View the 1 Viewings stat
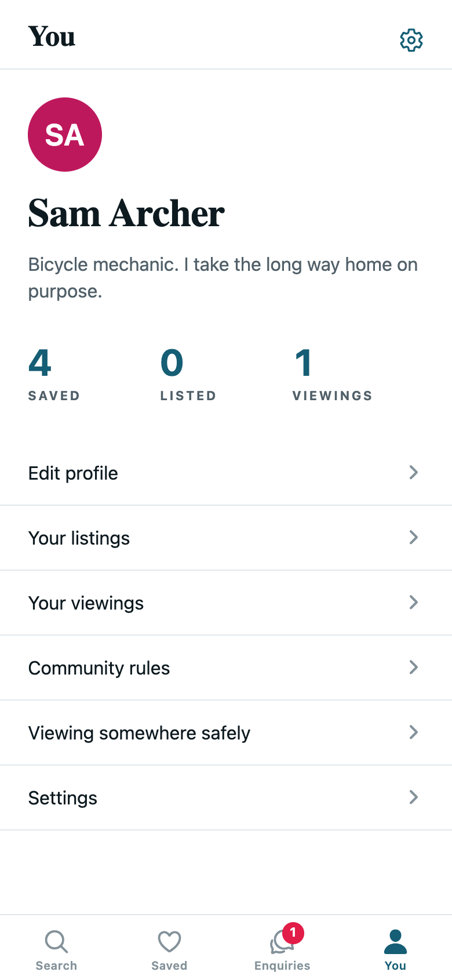 click(333, 375)
